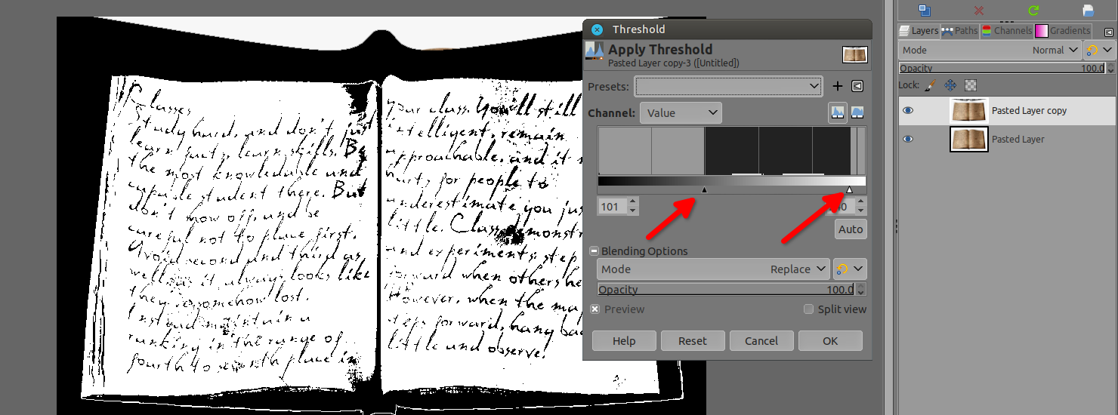Viewport: 1118px width, 415px height.
Task: Switch to the logarithmic histogram icon
Action: tap(857, 112)
